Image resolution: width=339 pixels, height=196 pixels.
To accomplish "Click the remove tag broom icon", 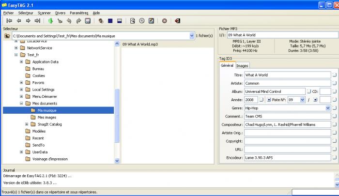I will [60, 21].
